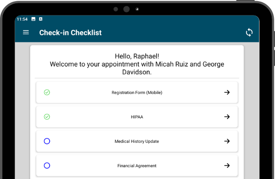
Task: Select the Registration Form (Mobile) label
Action: pyautogui.click(x=137, y=92)
